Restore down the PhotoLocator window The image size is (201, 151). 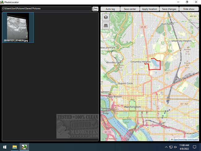click(x=187, y=2)
